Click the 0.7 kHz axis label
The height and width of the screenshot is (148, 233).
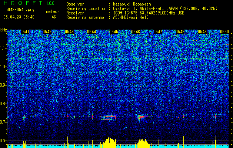click(x=3, y=122)
